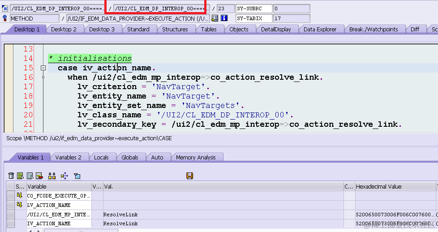Click the navigate-to-source icon after EXECUTE_ACTION field
Image resolution: width=438 pixels, height=232 pixels.
(x=215, y=18)
